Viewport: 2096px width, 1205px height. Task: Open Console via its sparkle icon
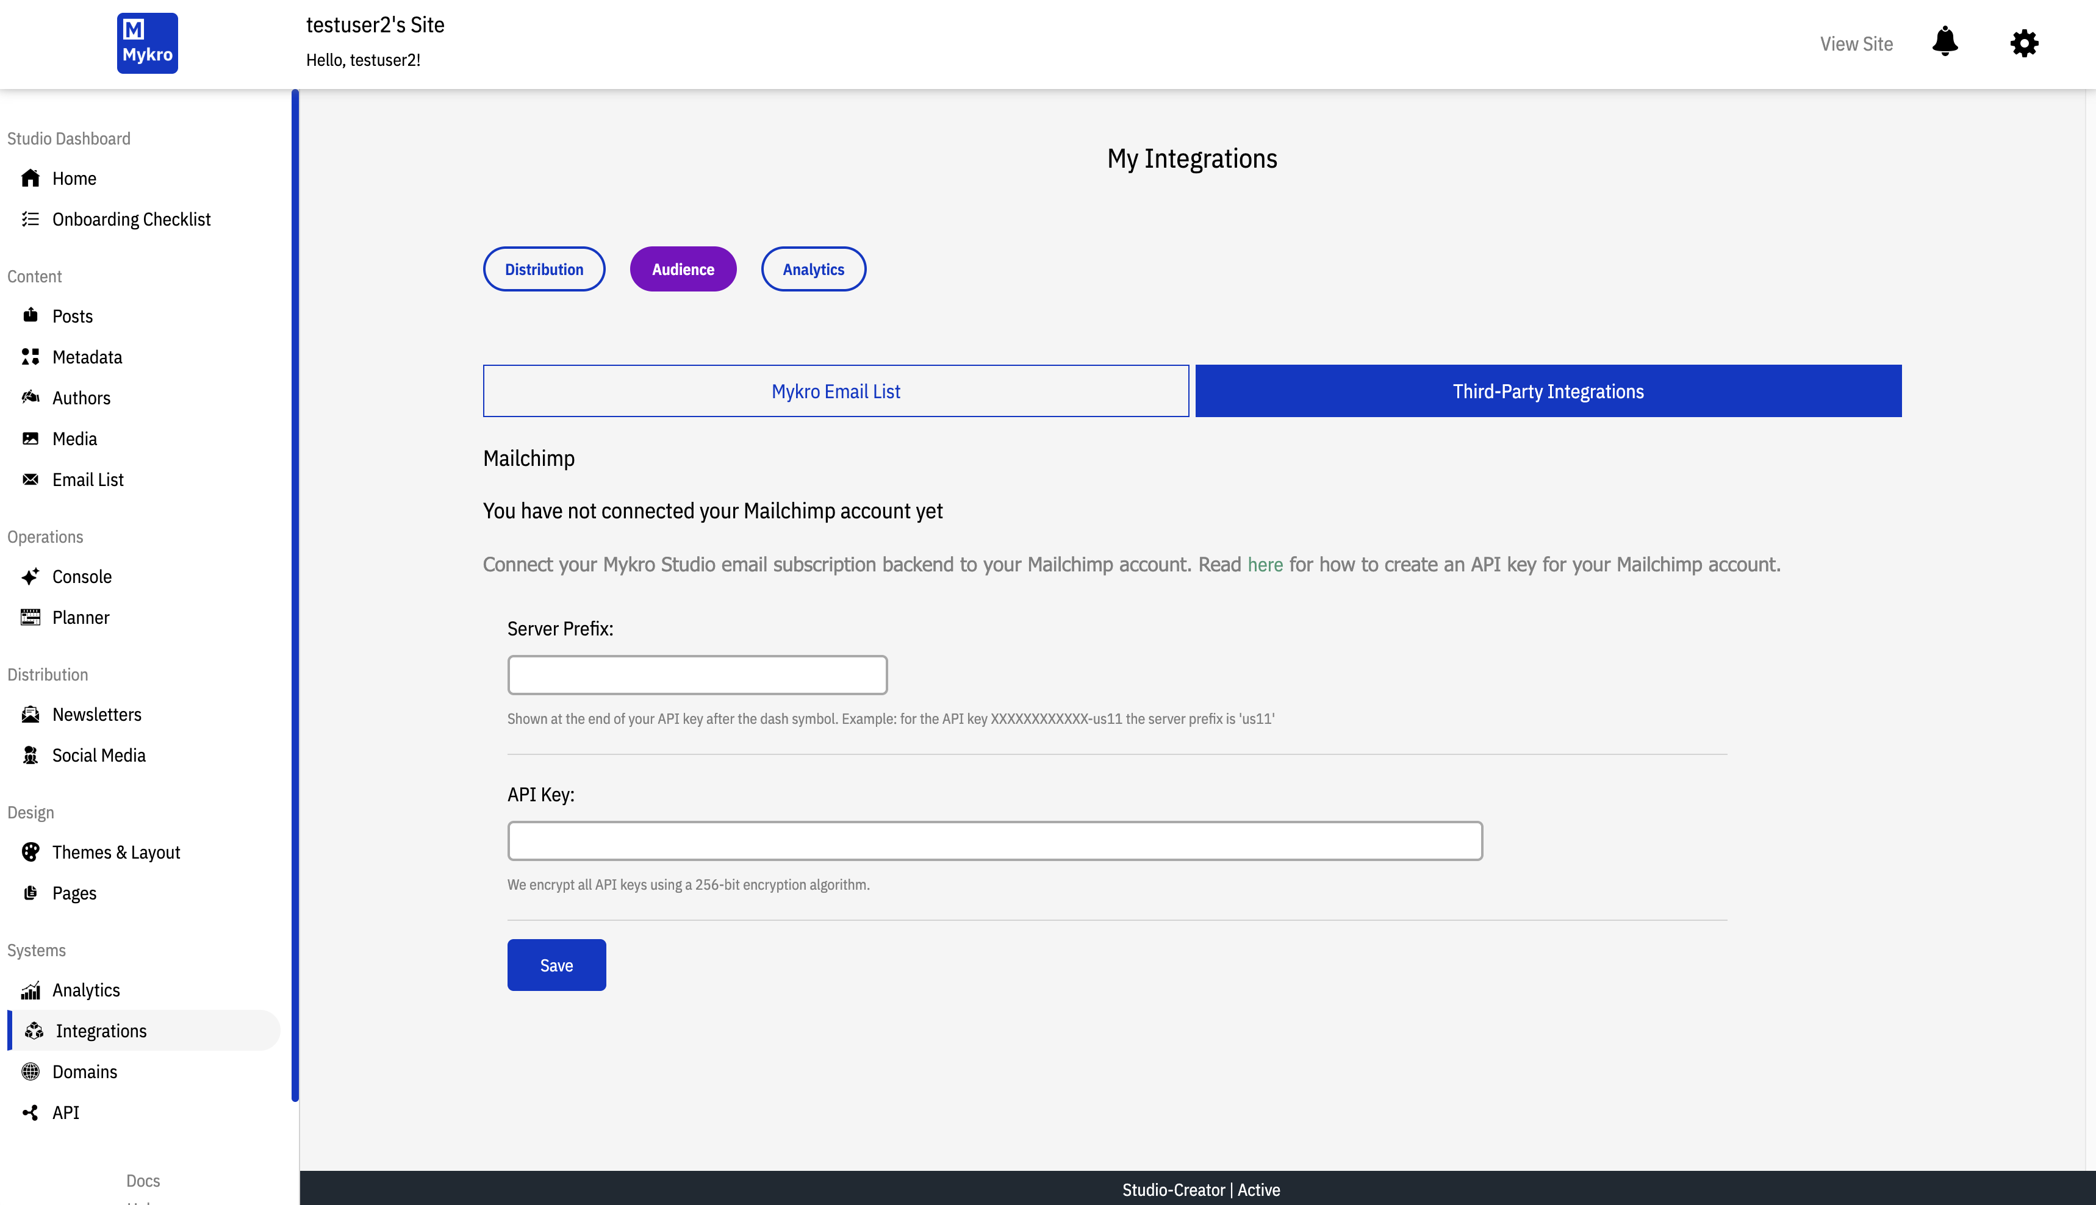31,577
